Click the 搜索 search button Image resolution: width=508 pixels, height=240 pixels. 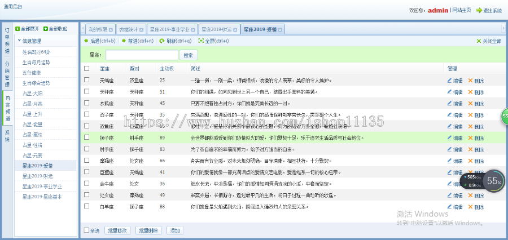tap(189, 55)
